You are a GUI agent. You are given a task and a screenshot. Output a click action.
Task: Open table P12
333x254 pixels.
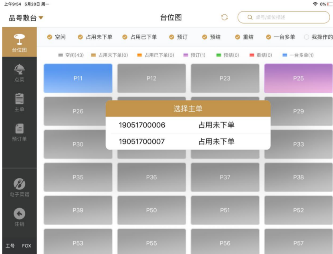[x=151, y=79]
